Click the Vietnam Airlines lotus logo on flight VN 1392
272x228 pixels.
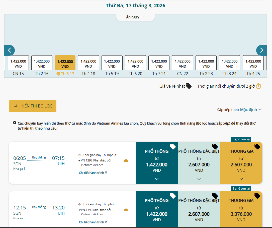pyautogui.click(x=126, y=161)
